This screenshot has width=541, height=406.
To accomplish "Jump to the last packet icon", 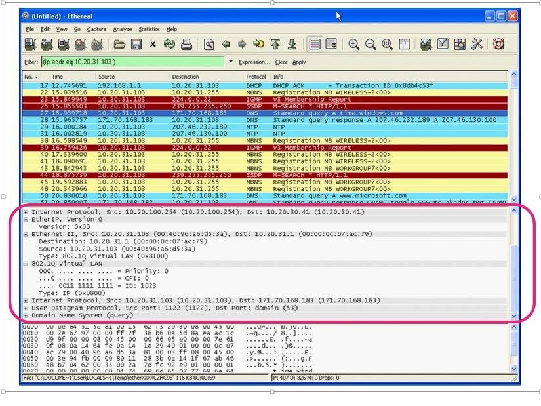I will [x=292, y=44].
